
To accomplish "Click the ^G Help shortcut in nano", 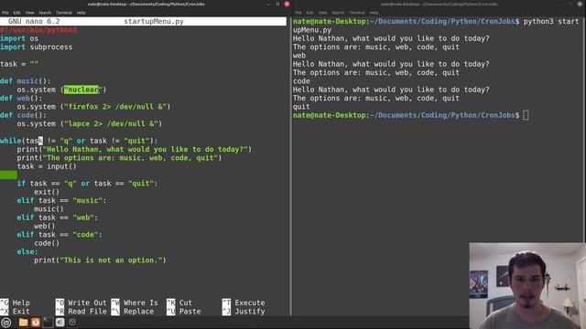I will [16, 302].
